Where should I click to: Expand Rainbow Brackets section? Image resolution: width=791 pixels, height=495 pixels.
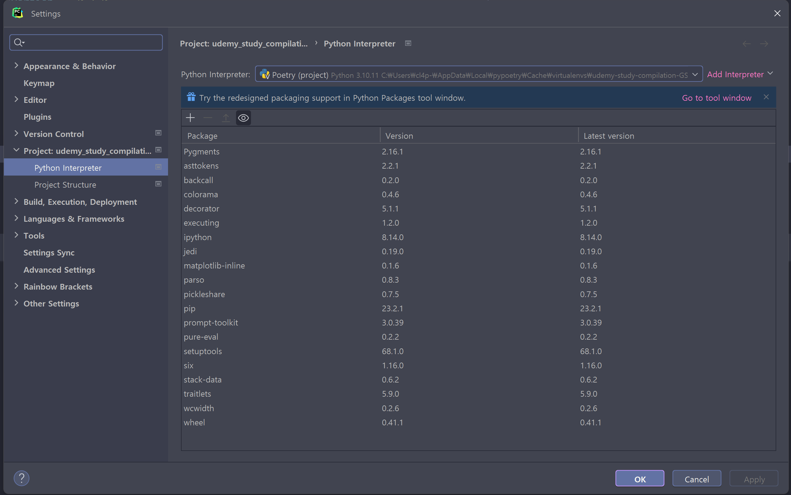[x=16, y=286]
